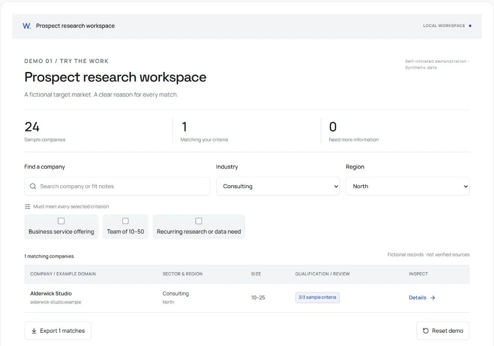This screenshot has width=494, height=346.
Task: Enable the Team of 10-50 criterion
Action: pos(125,221)
